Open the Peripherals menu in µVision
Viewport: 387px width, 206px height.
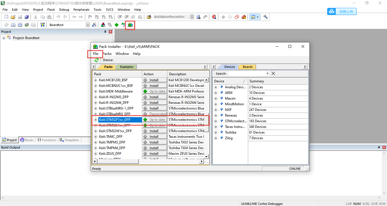[x=81, y=10]
